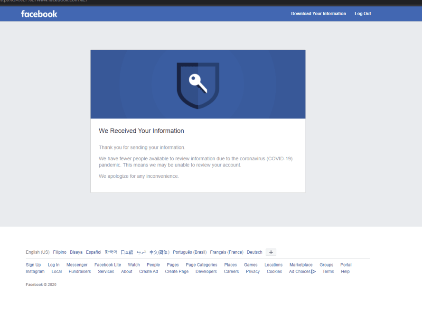The height and width of the screenshot is (321, 422).
Task: Open the Sign Up footer link
Action: click(33, 265)
